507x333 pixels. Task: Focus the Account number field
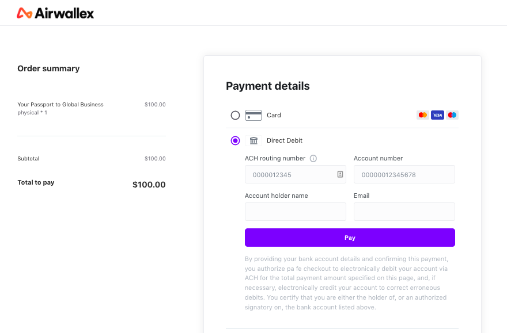tap(404, 175)
